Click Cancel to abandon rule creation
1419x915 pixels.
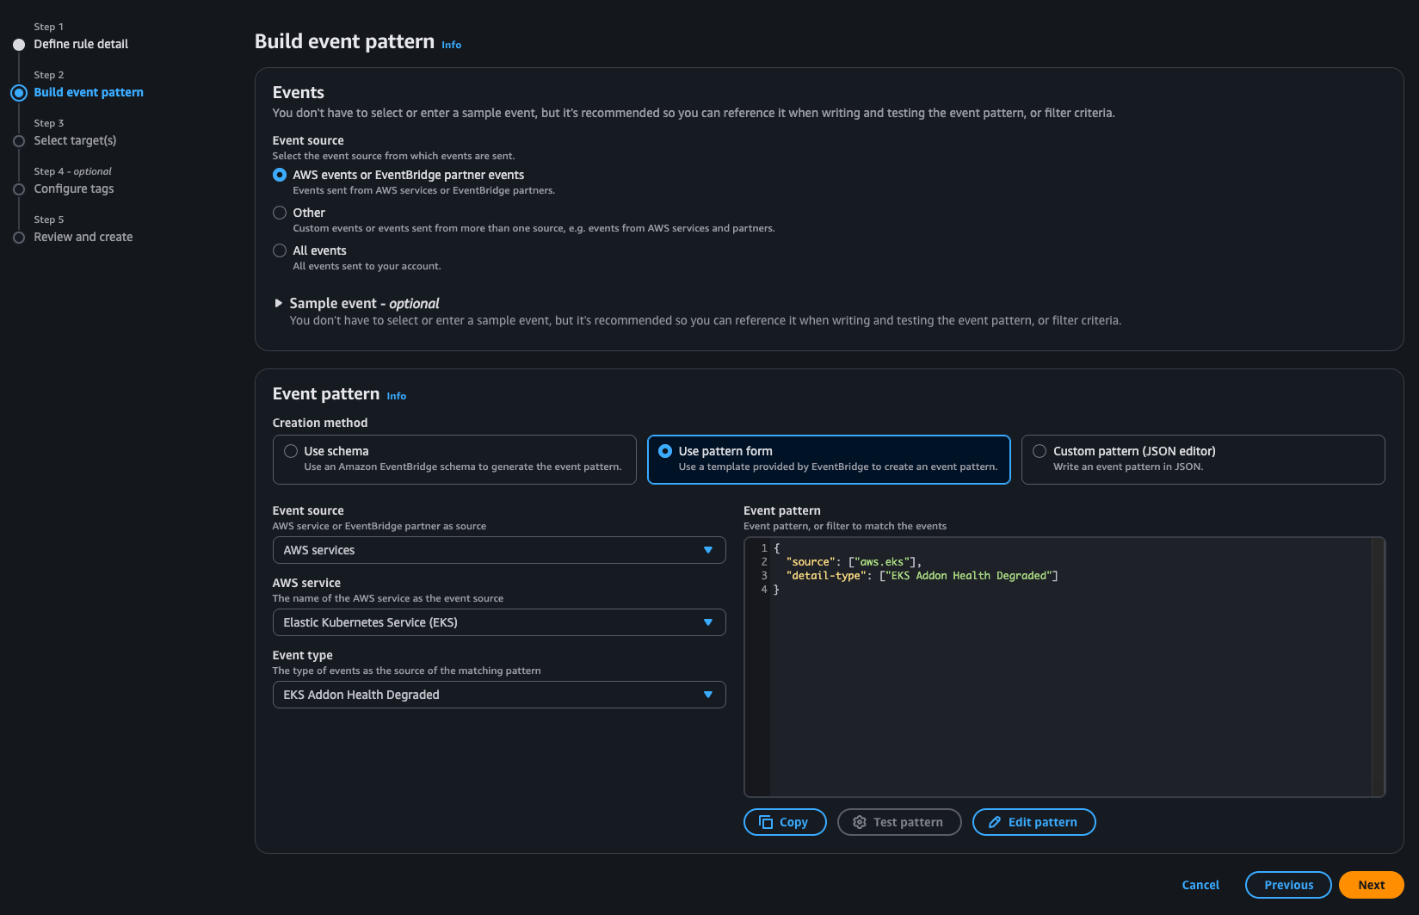click(x=1200, y=885)
